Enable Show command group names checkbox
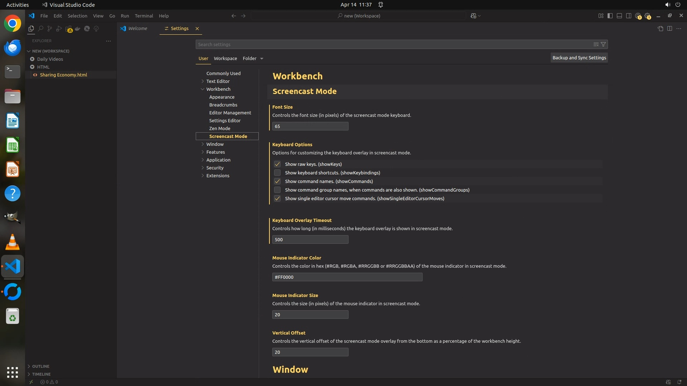This screenshot has height=386, width=687. pyautogui.click(x=277, y=190)
